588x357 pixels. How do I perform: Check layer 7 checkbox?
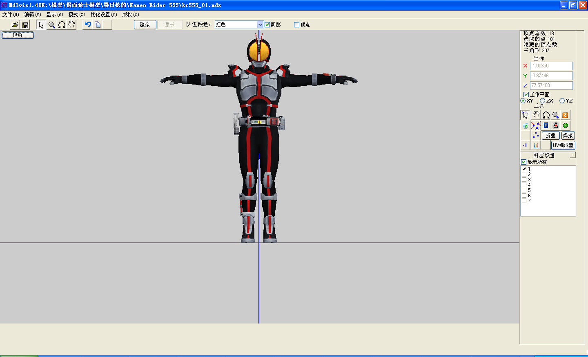(x=524, y=201)
